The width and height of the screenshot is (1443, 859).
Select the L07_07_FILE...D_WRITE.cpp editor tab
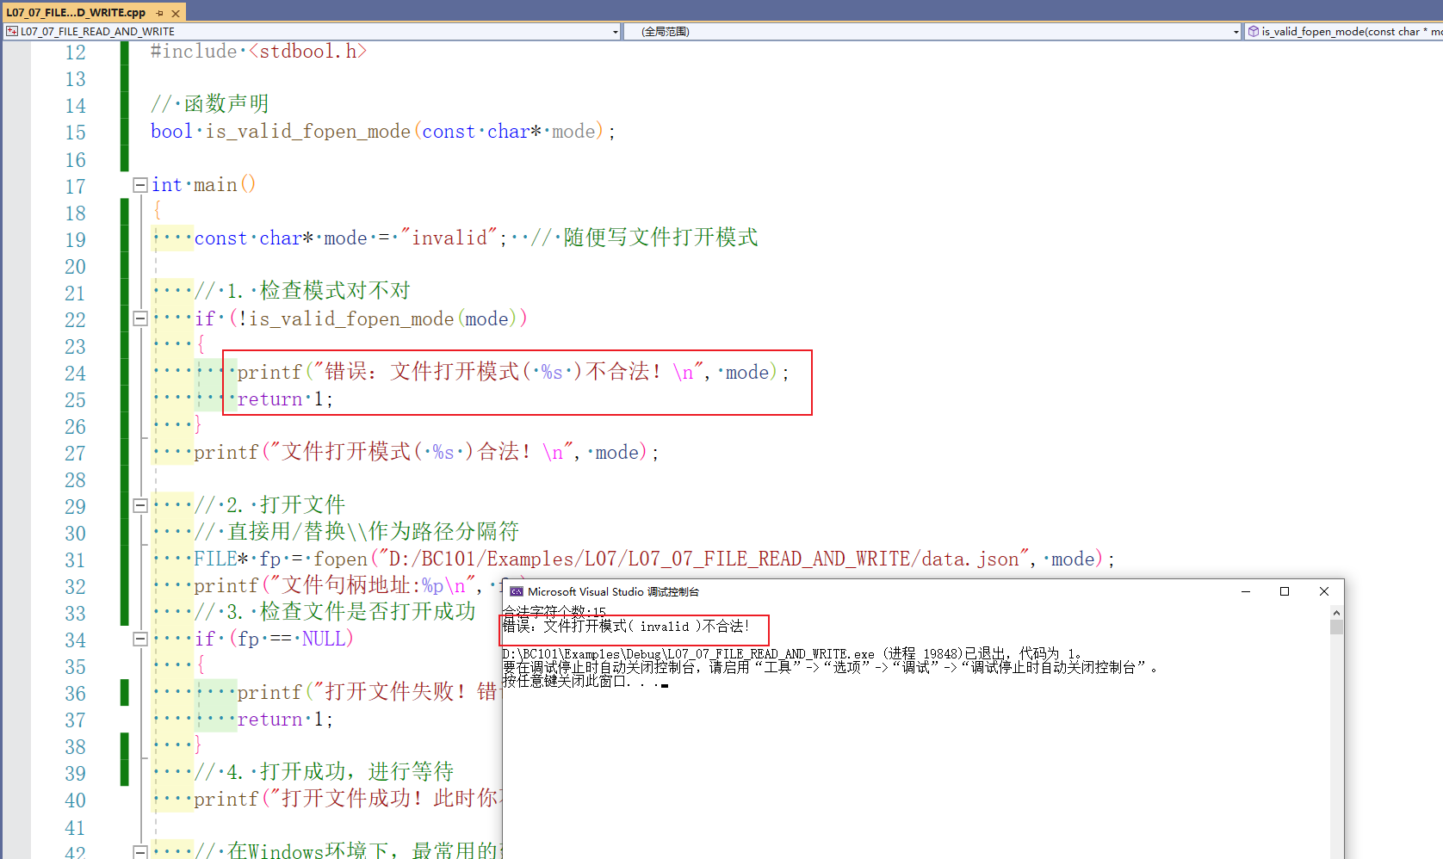(x=76, y=12)
